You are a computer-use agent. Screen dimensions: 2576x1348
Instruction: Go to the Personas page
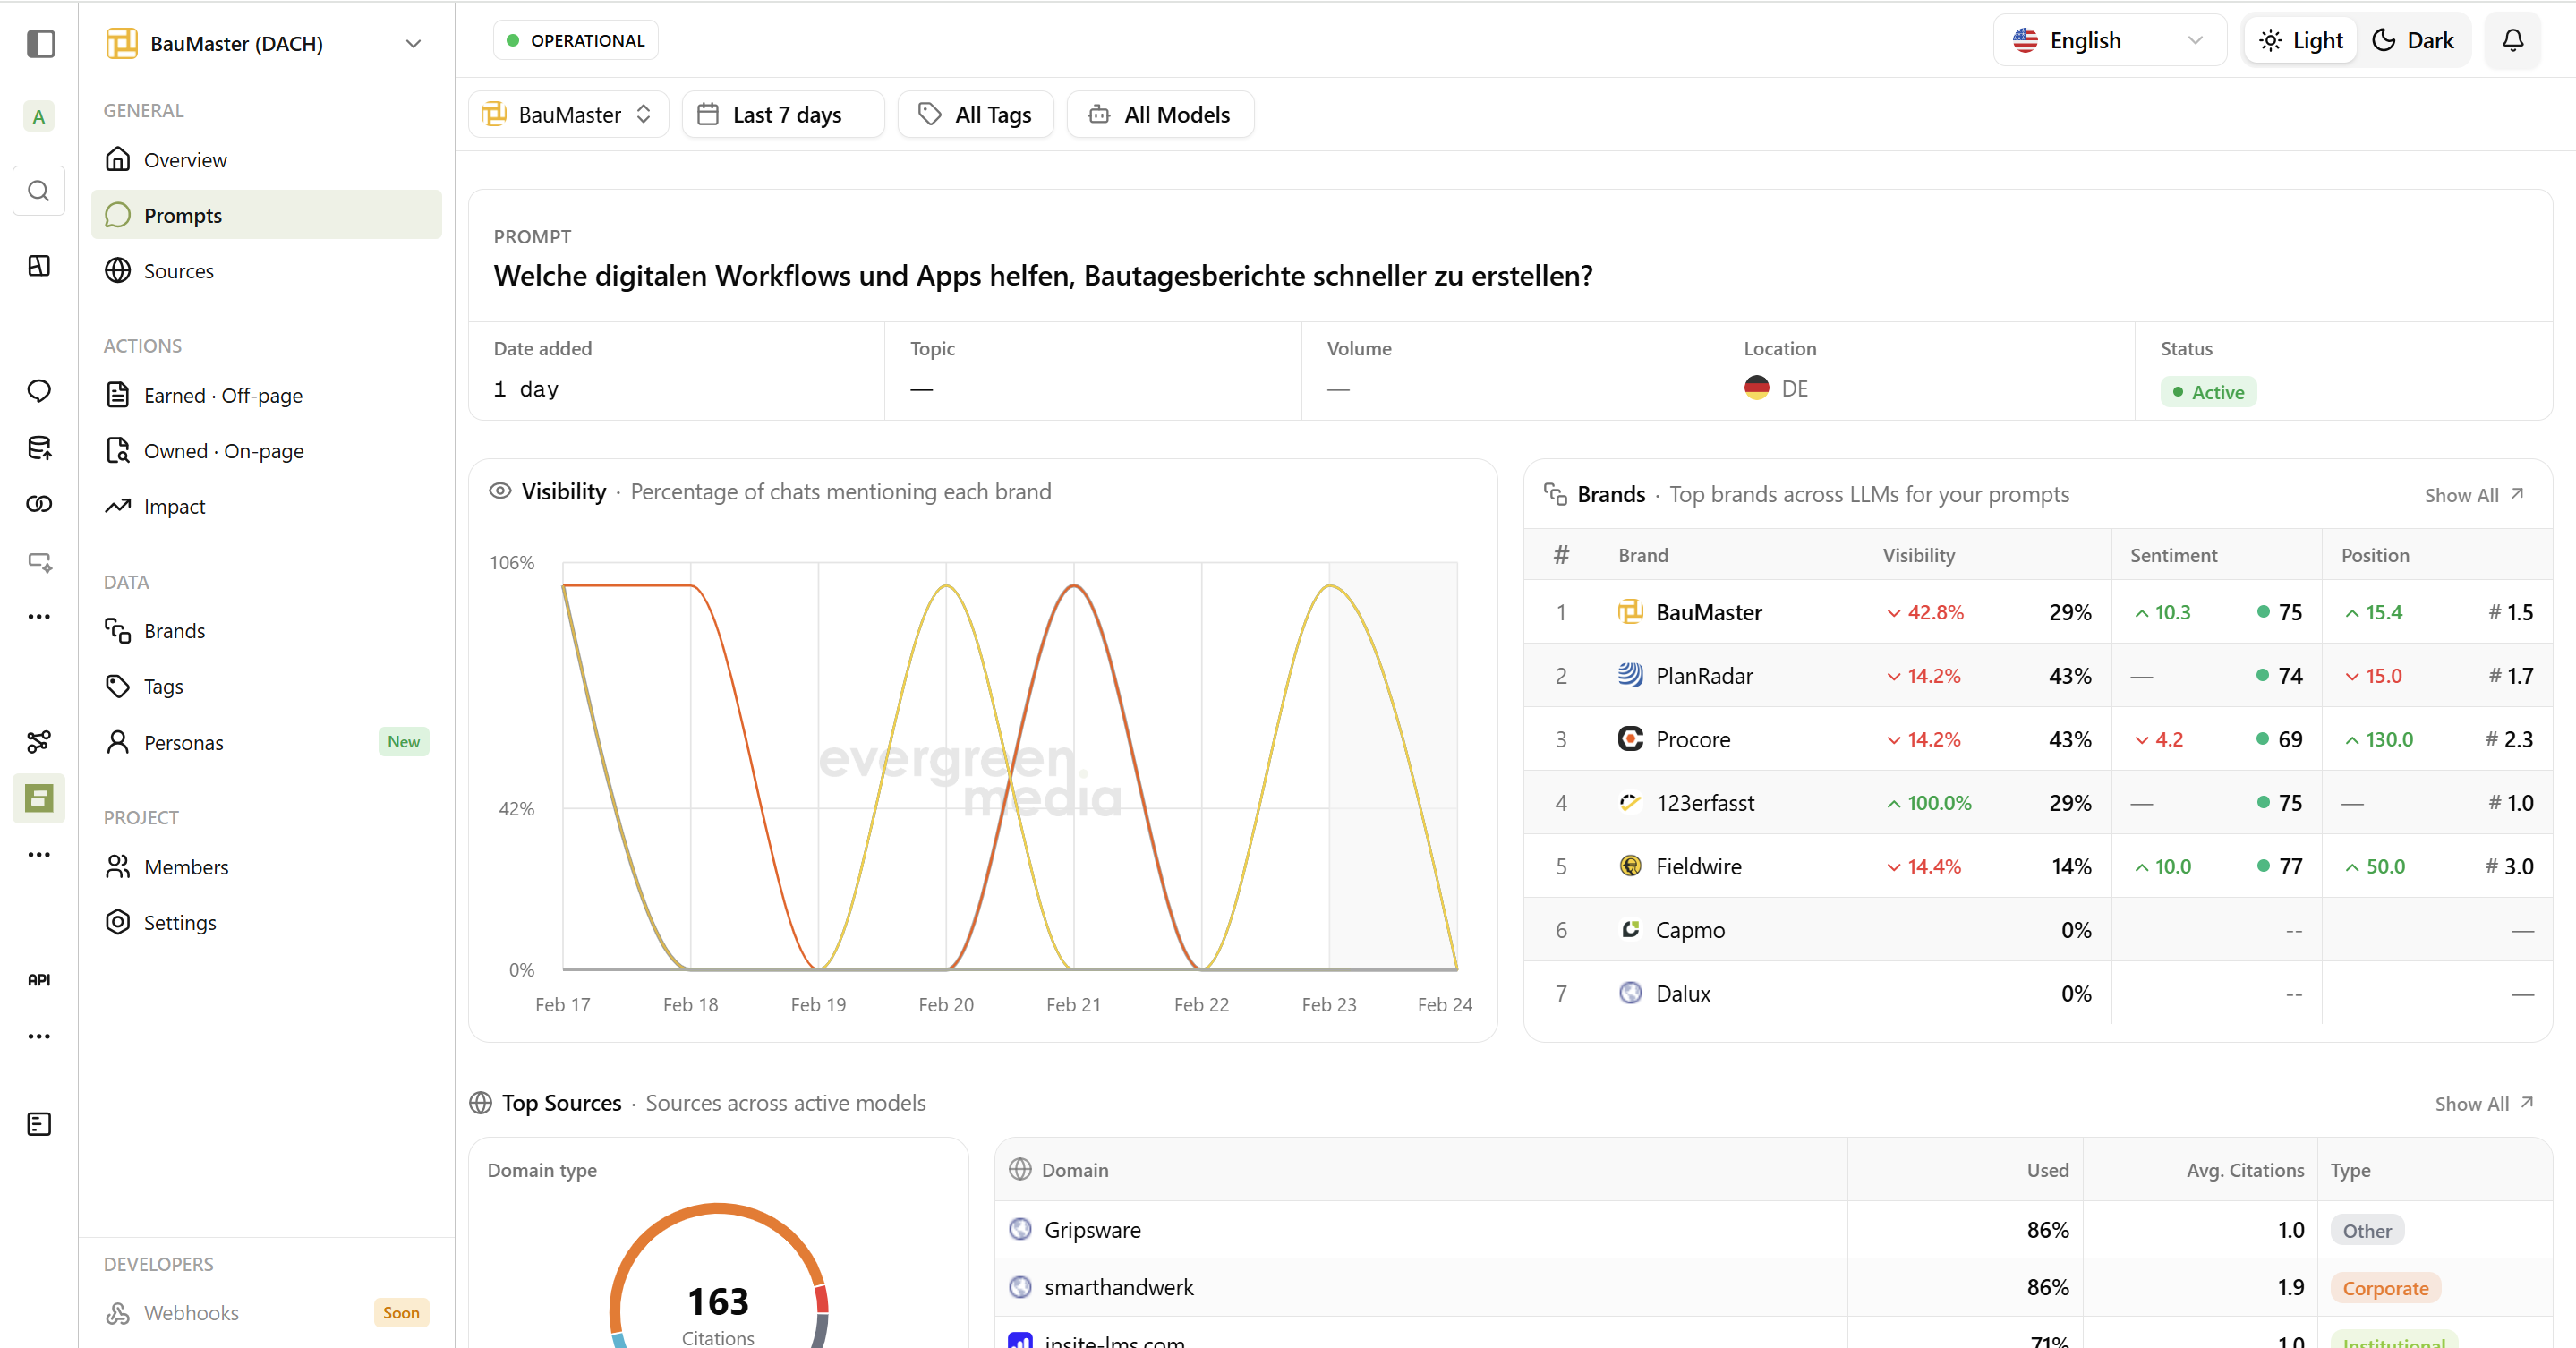point(183,742)
